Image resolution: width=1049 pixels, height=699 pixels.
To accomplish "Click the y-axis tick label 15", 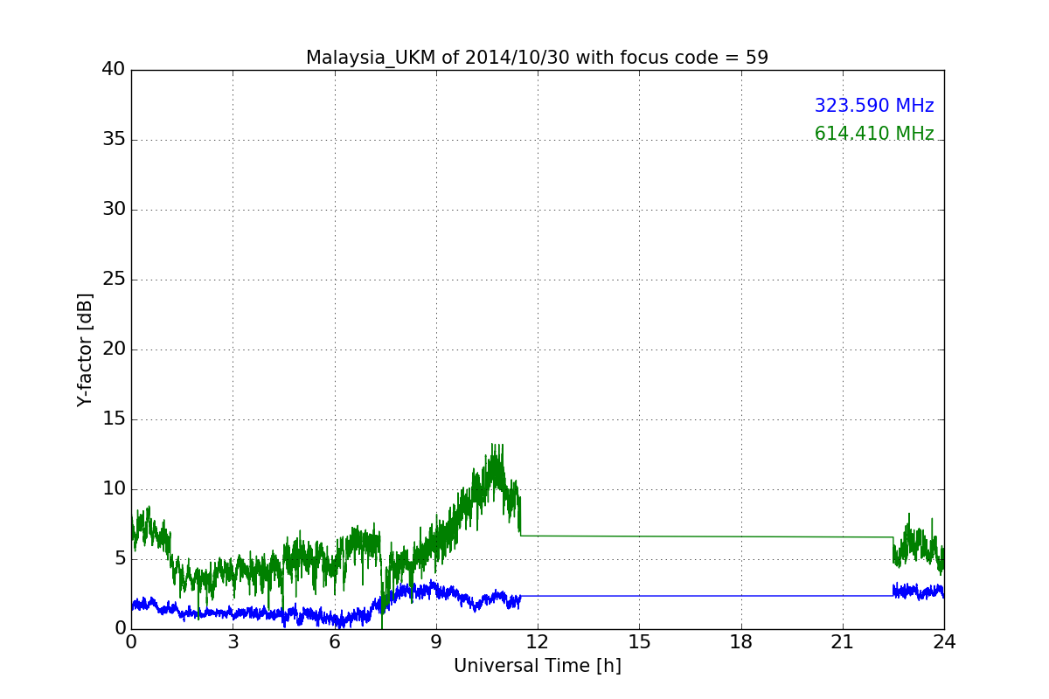I will coord(114,419).
